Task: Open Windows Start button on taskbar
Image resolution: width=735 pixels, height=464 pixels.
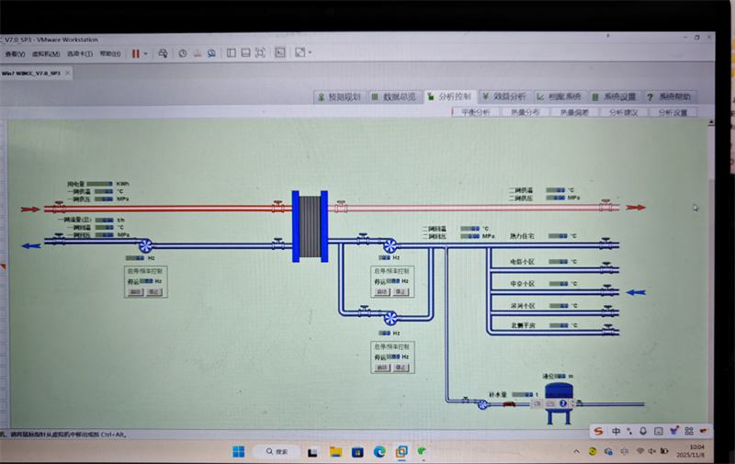Action: 239,451
